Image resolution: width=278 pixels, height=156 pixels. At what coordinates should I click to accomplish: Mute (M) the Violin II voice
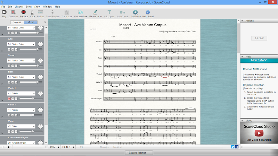click(13, 115)
